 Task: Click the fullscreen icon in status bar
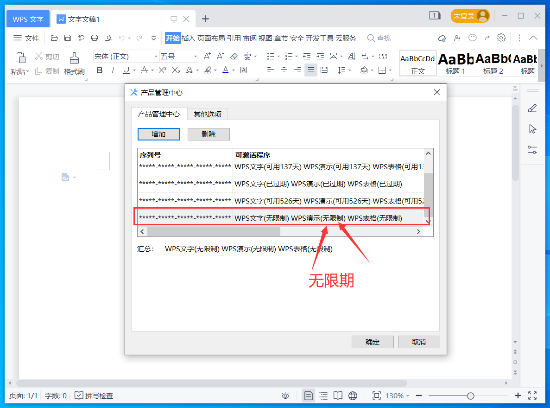point(532,395)
